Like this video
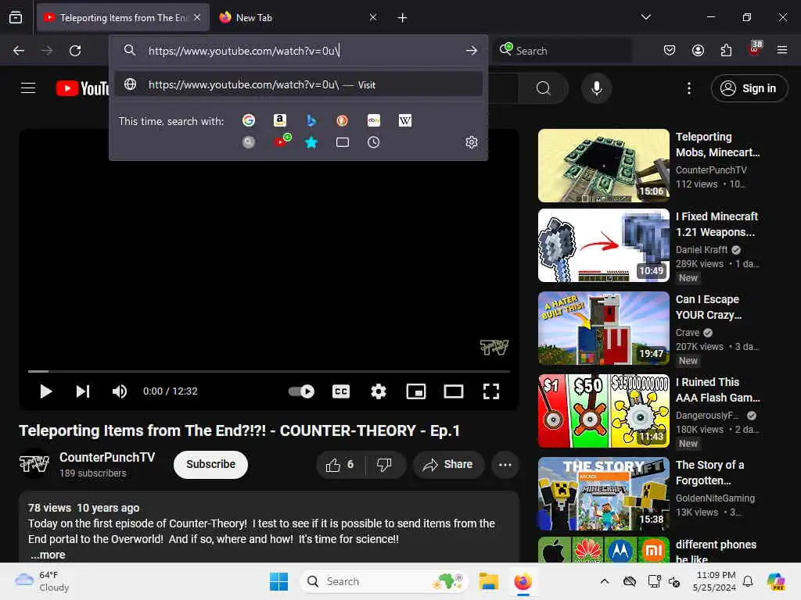The width and height of the screenshot is (801, 600). (x=339, y=465)
